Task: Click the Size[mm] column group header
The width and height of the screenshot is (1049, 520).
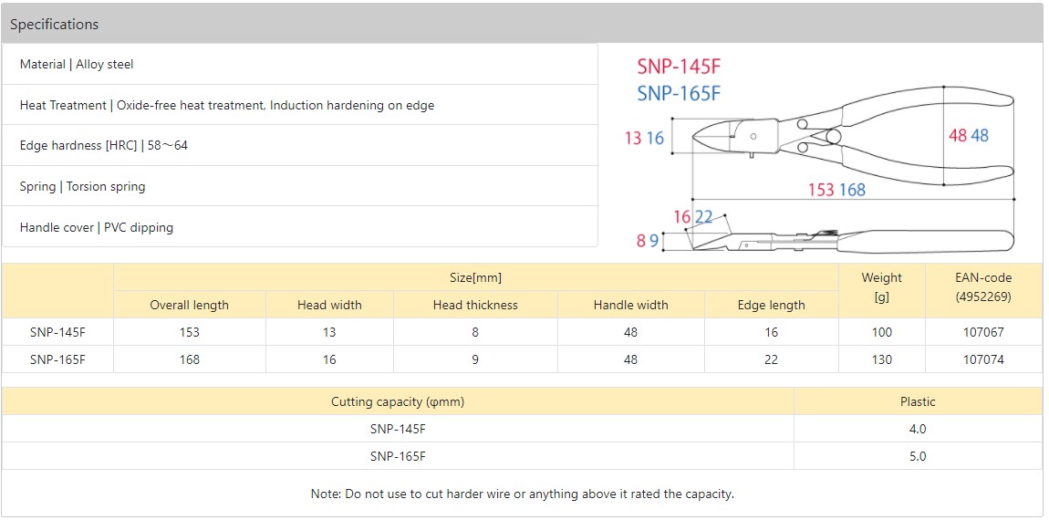Action: click(x=475, y=277)
